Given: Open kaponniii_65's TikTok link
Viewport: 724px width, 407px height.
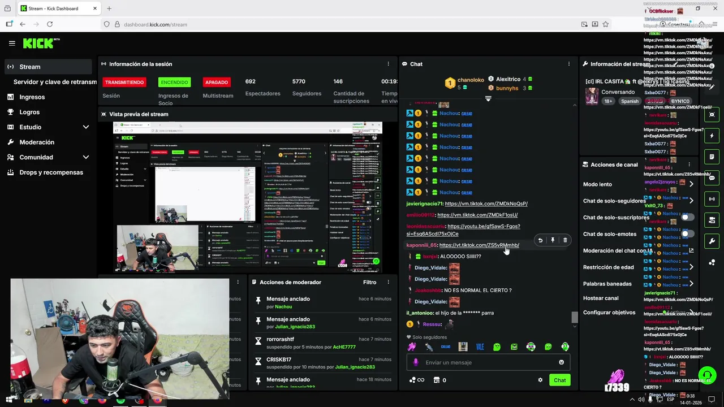Looking at the screenshot, I should pyautogui.click(x=479, y=245).
